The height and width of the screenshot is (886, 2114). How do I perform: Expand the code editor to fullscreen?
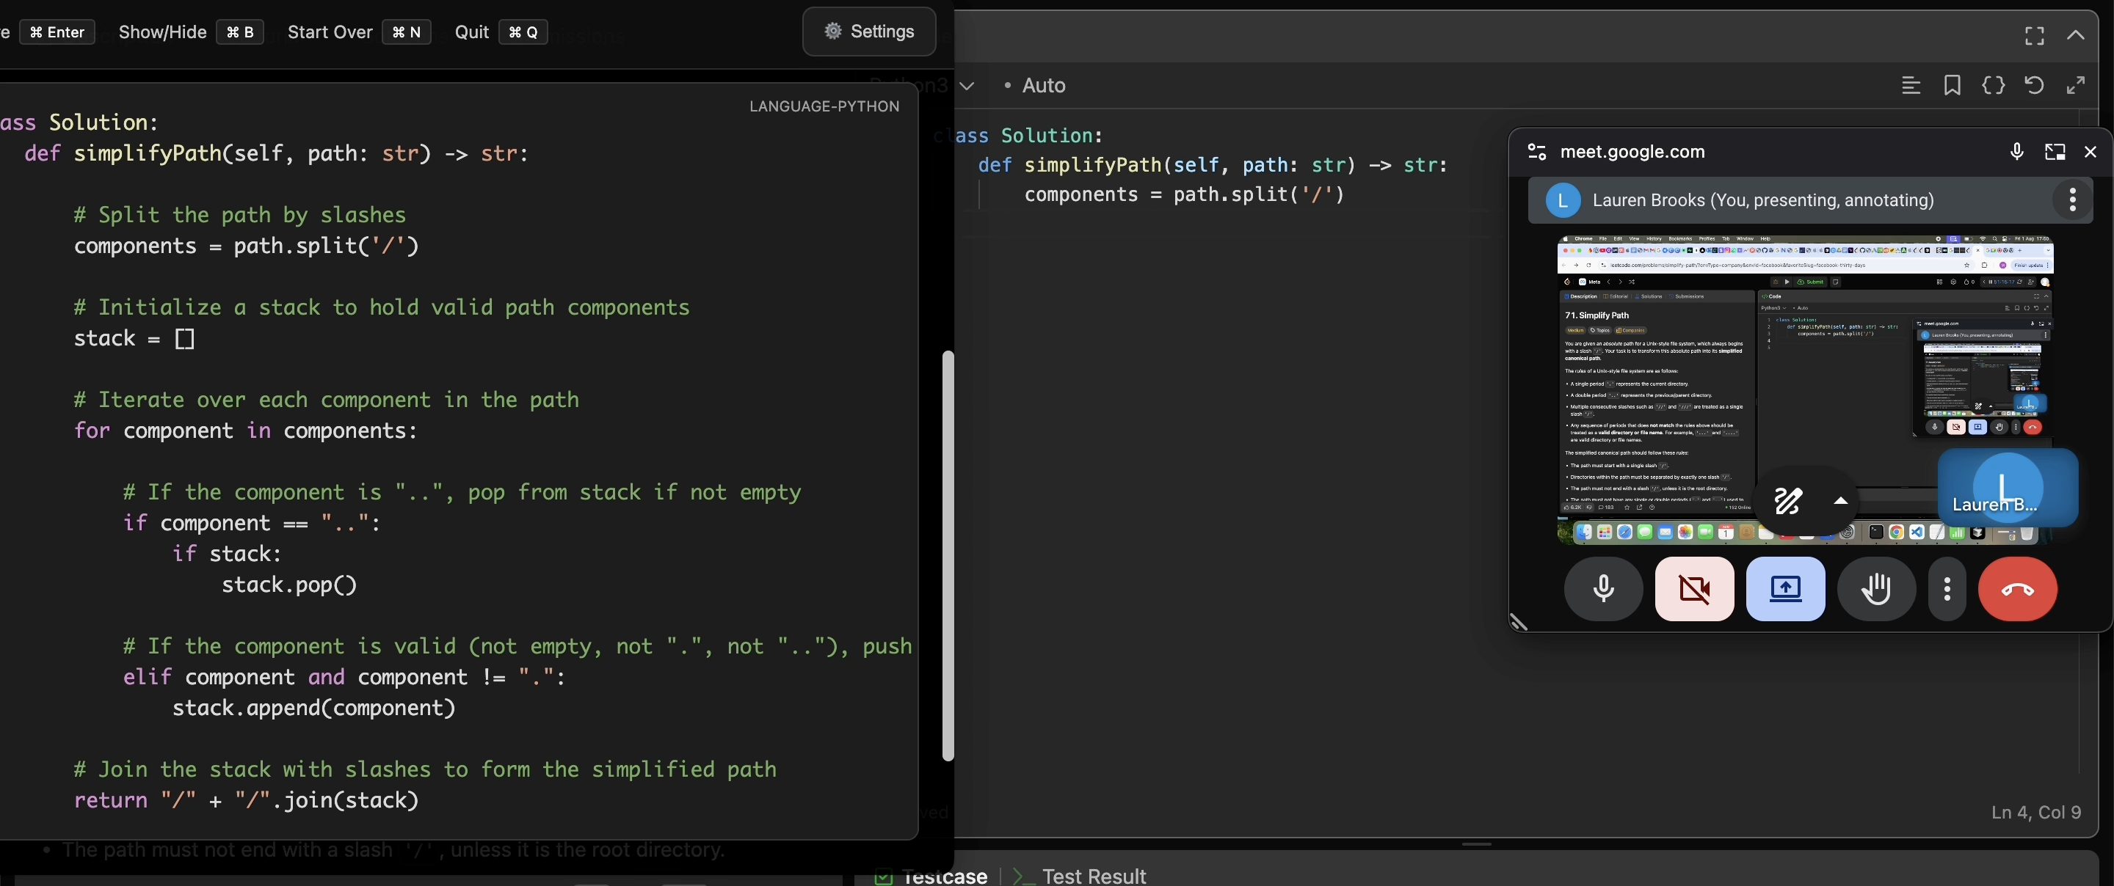2077,85
